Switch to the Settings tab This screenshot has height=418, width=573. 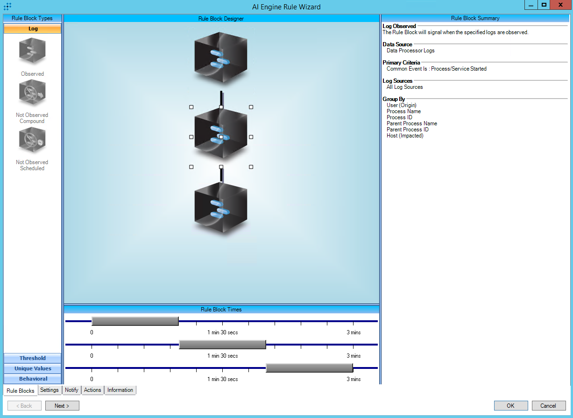point(50,390)
